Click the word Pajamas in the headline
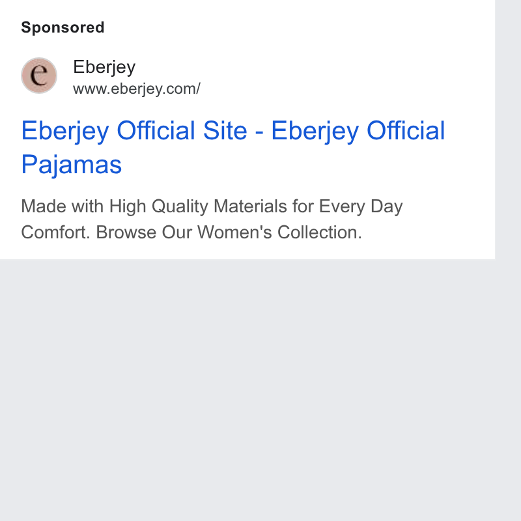This screenshot has height=521, width=521. pos(72,165)
